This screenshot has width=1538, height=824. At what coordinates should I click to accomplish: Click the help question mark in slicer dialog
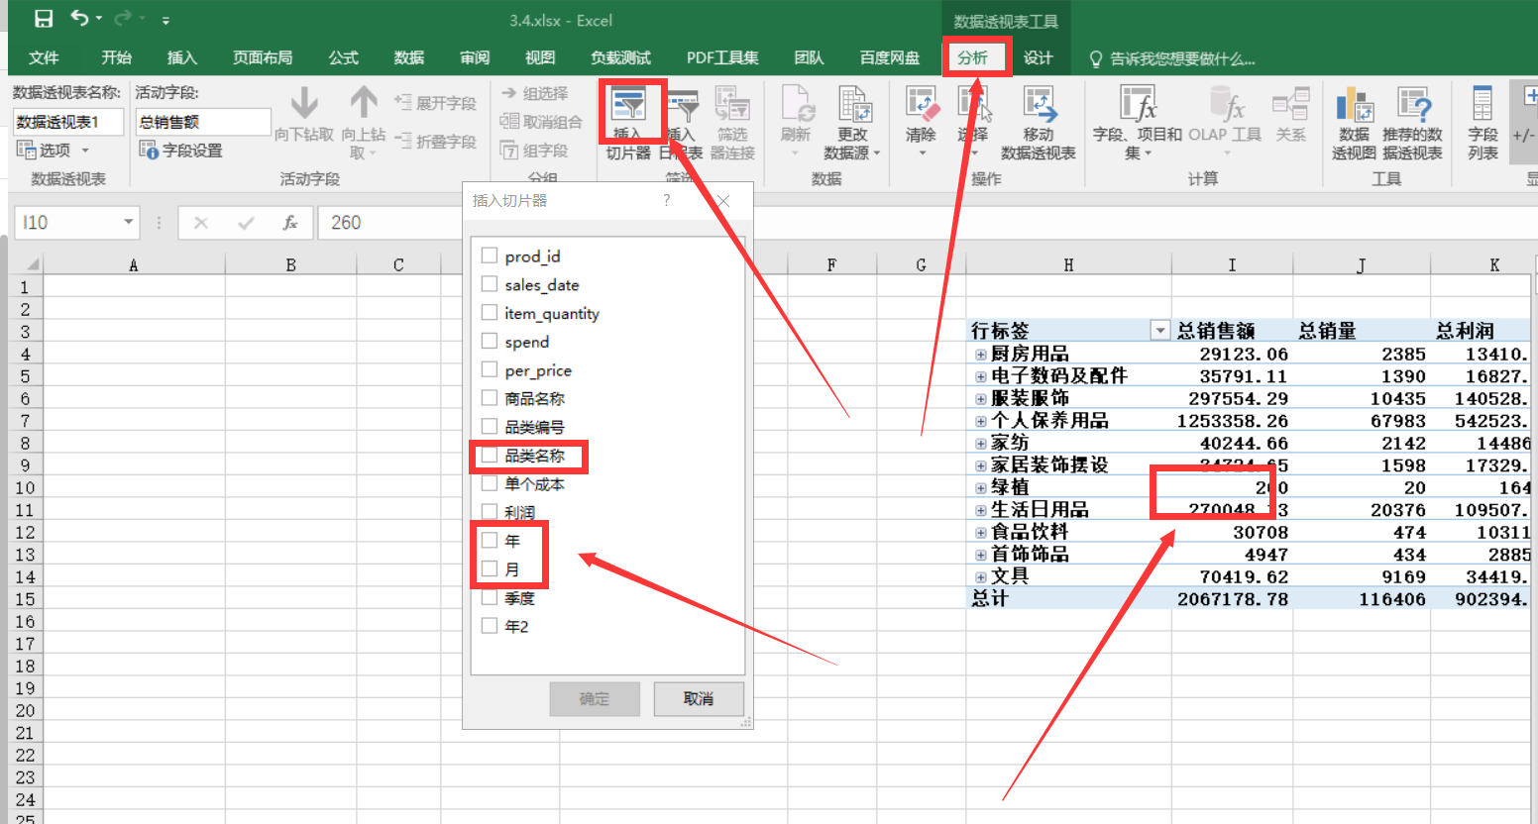click(667, 200)
